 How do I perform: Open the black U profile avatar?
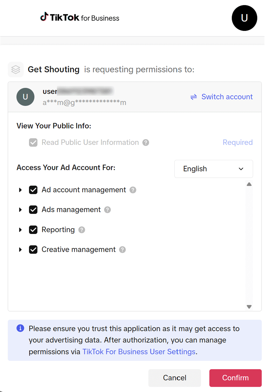[244, 18]
